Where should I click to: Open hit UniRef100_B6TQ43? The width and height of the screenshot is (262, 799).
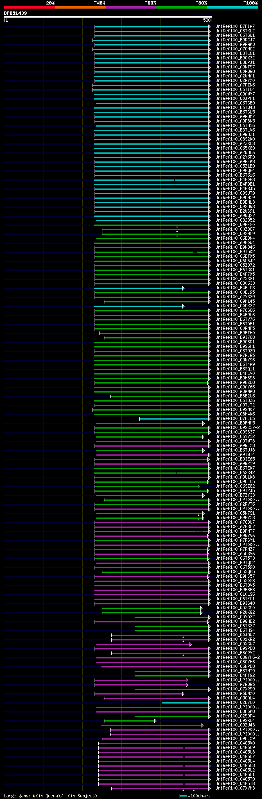(235, 107)
